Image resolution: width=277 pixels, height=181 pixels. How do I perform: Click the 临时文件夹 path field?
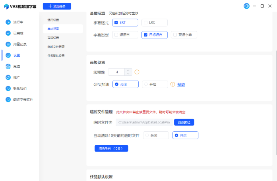pyautogui.click(x=144, y=122)
